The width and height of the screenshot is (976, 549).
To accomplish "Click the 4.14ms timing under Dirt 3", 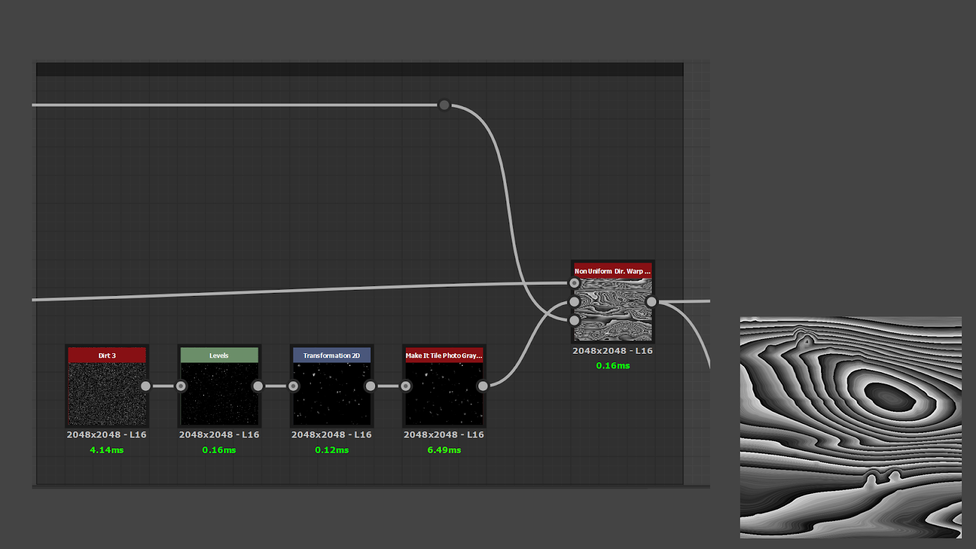I will coord(107,450).
